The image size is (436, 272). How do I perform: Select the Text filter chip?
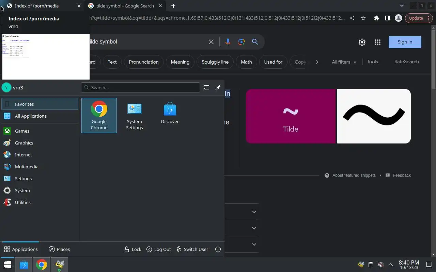112,62
